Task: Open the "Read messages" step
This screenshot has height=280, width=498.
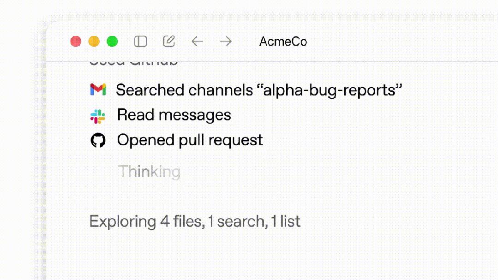Action: click(174, 115)
